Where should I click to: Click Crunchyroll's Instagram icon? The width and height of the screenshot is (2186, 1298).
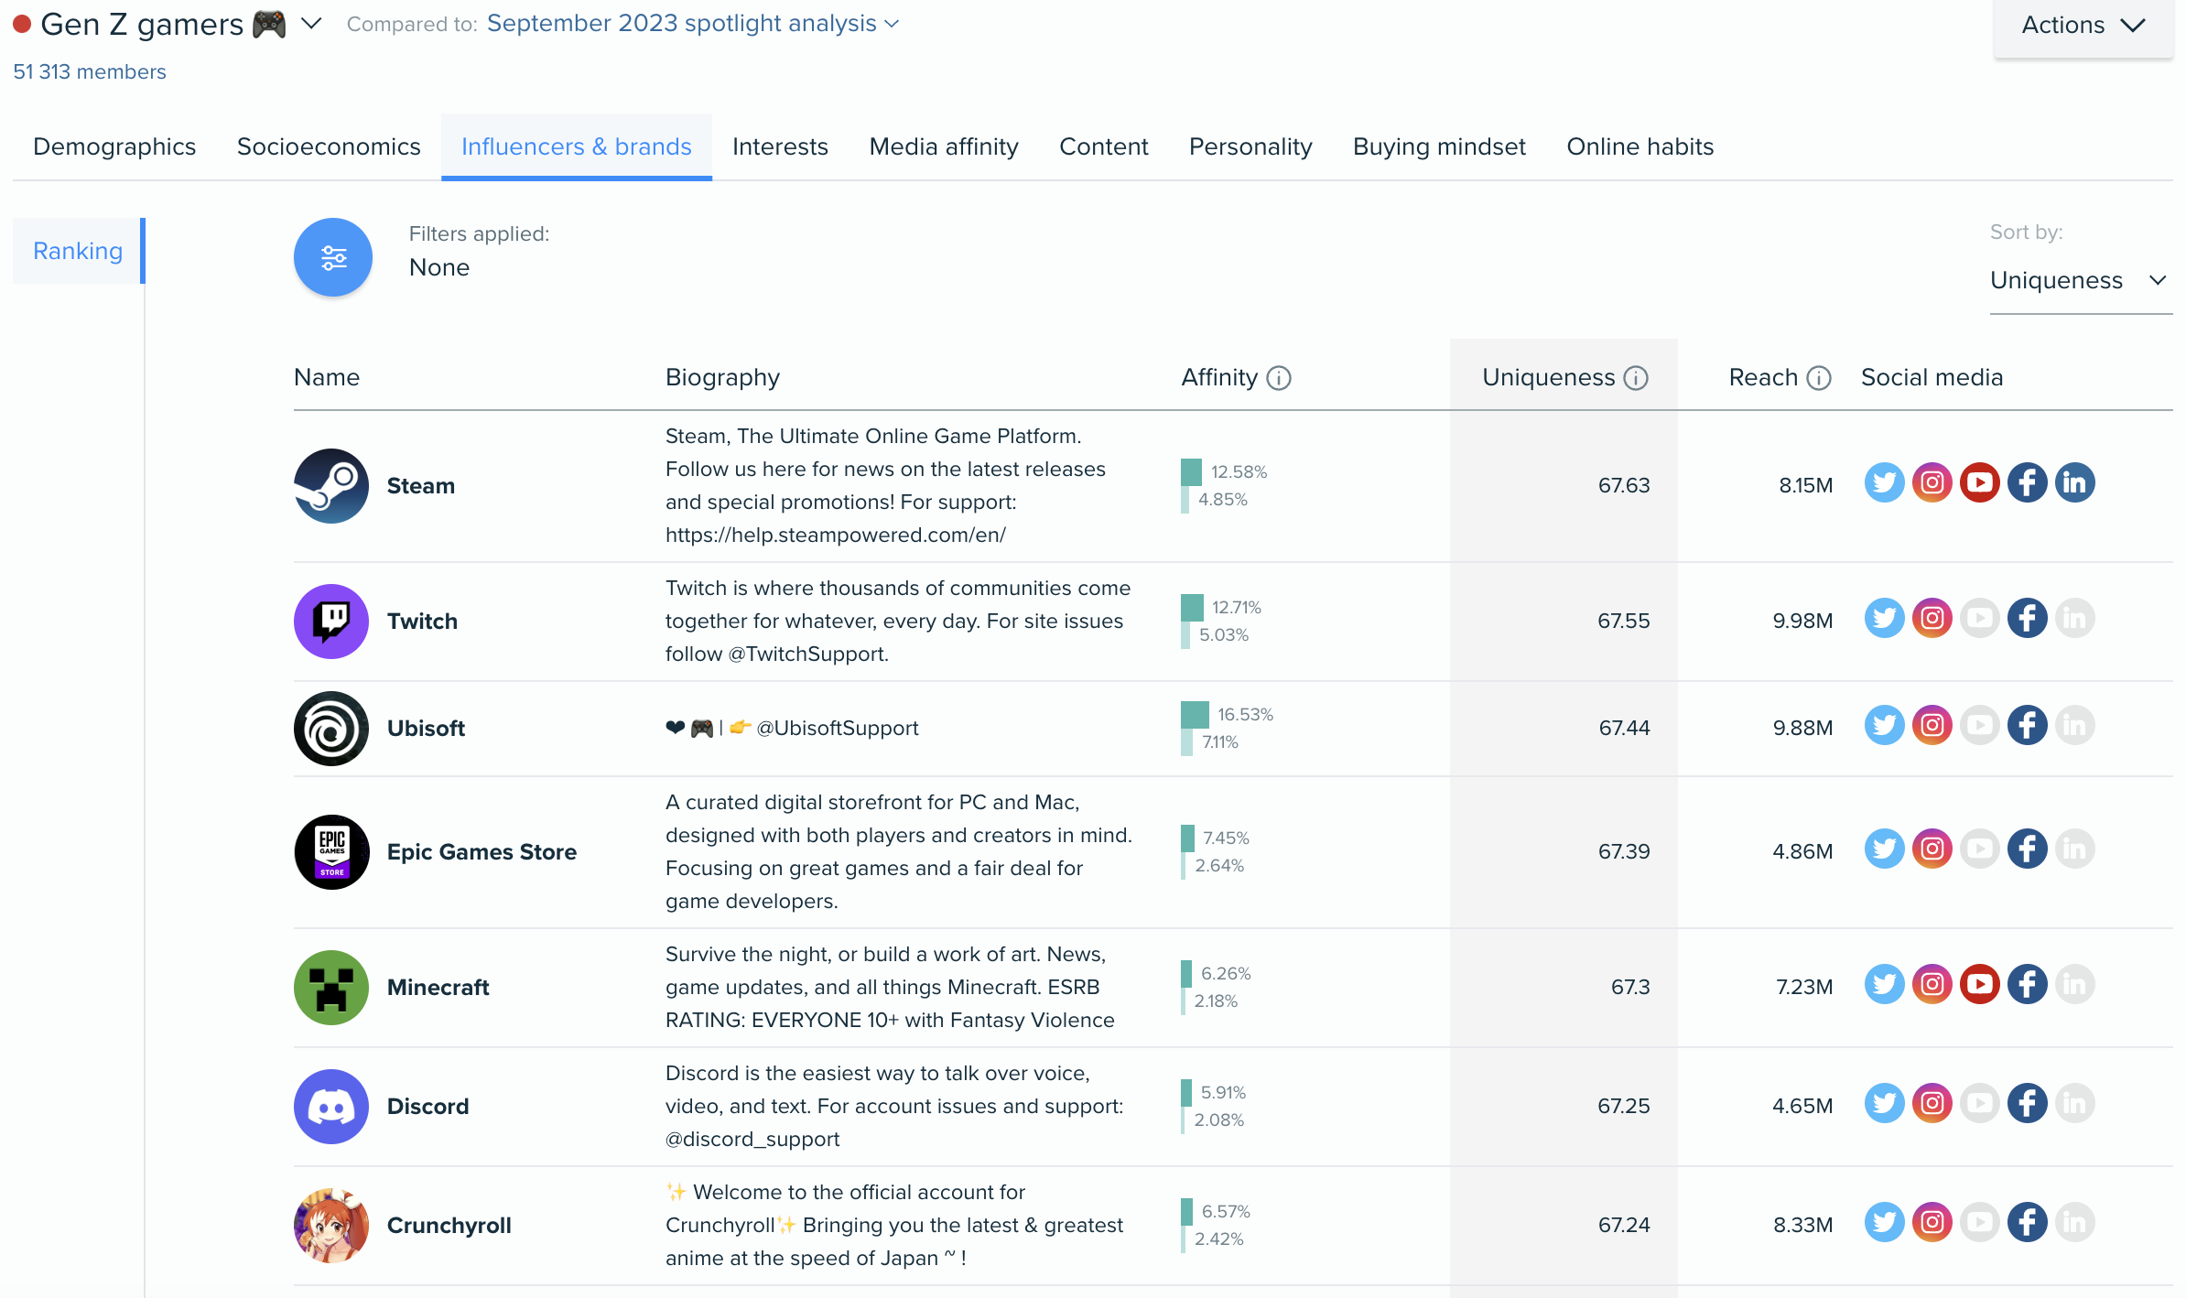1932,1222
